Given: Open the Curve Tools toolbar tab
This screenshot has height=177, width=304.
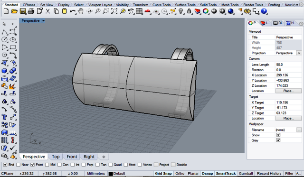Looking at the screenshot, I should 161,5.
